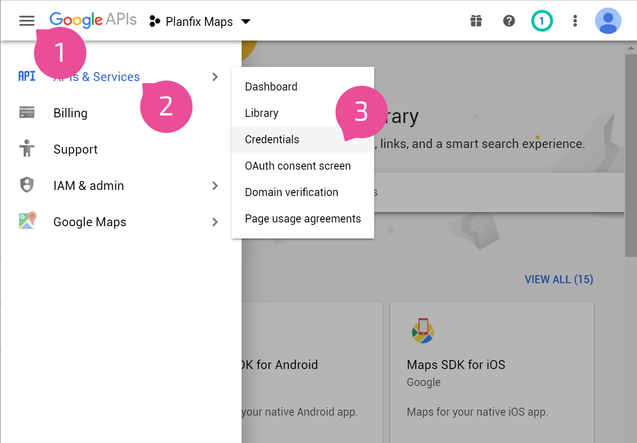The width and height of the screenshot is (637, 443).
Task: Click the Support person icon
Action: [x=27, y=148]
